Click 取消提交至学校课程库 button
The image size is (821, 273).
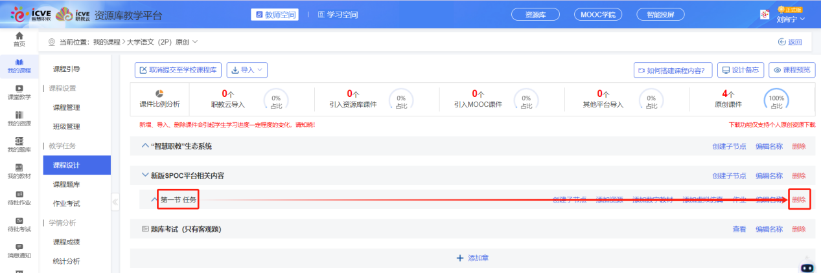(x=178, y=70)
